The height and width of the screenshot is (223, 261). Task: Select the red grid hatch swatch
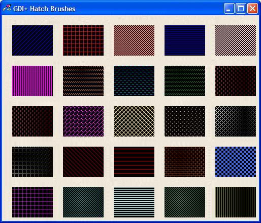coord(83,40)
